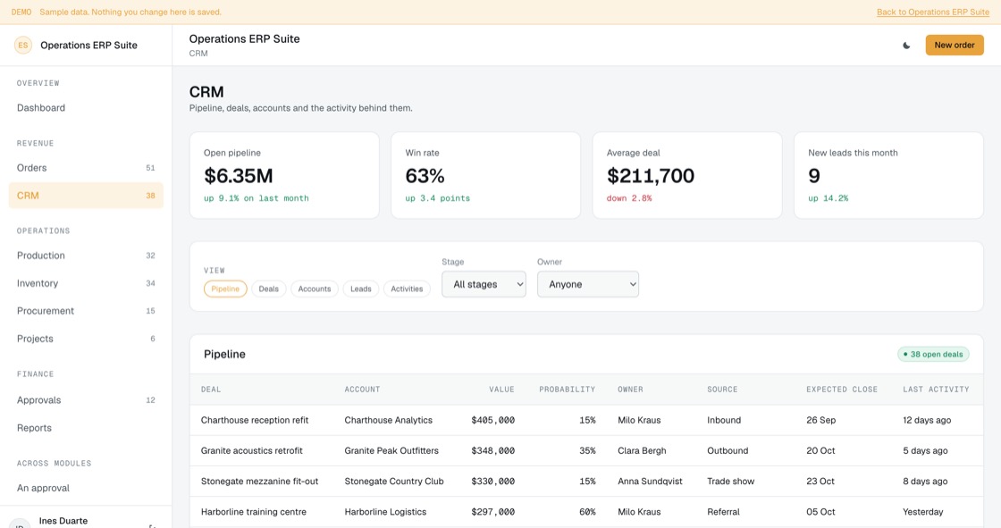Click the Win rate 63% card
Screen dimensions: 1001x528
486,176
